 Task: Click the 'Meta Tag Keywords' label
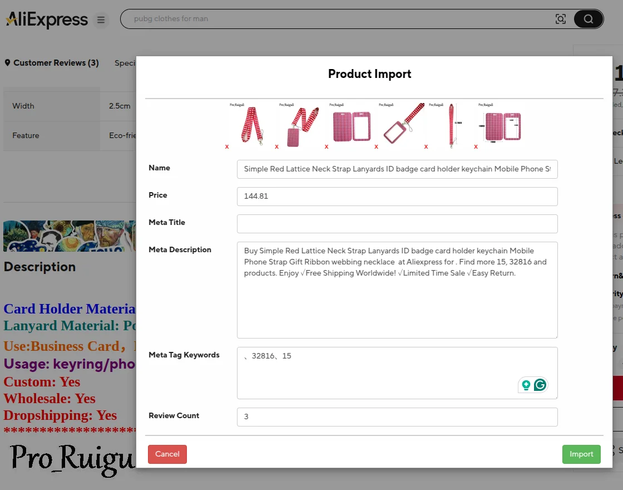pos(184,355)
